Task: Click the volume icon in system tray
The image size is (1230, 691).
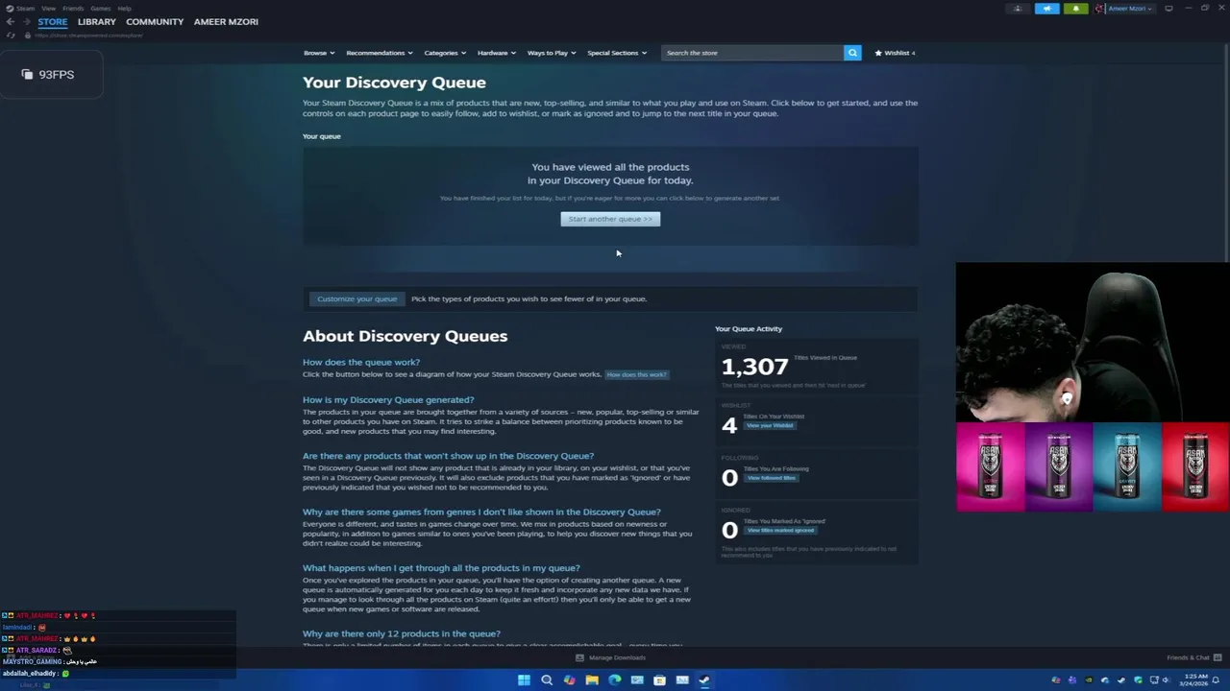Action: pos(1167,680)
